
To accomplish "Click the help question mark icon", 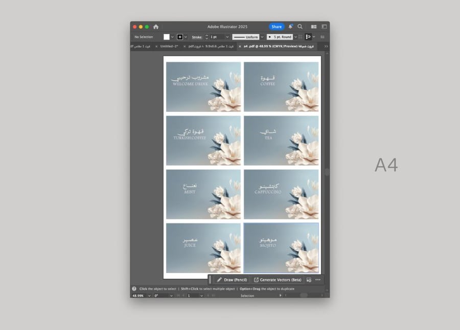I will pos(134,289).
